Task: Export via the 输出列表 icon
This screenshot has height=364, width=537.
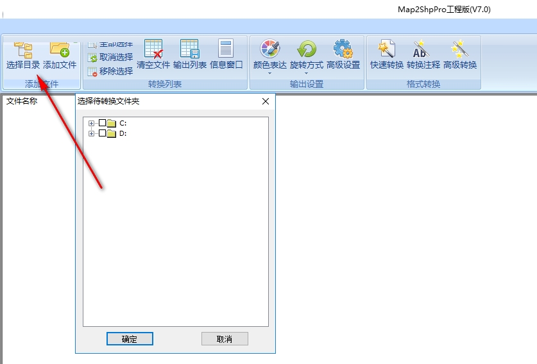Action: (x=190, y=54)
